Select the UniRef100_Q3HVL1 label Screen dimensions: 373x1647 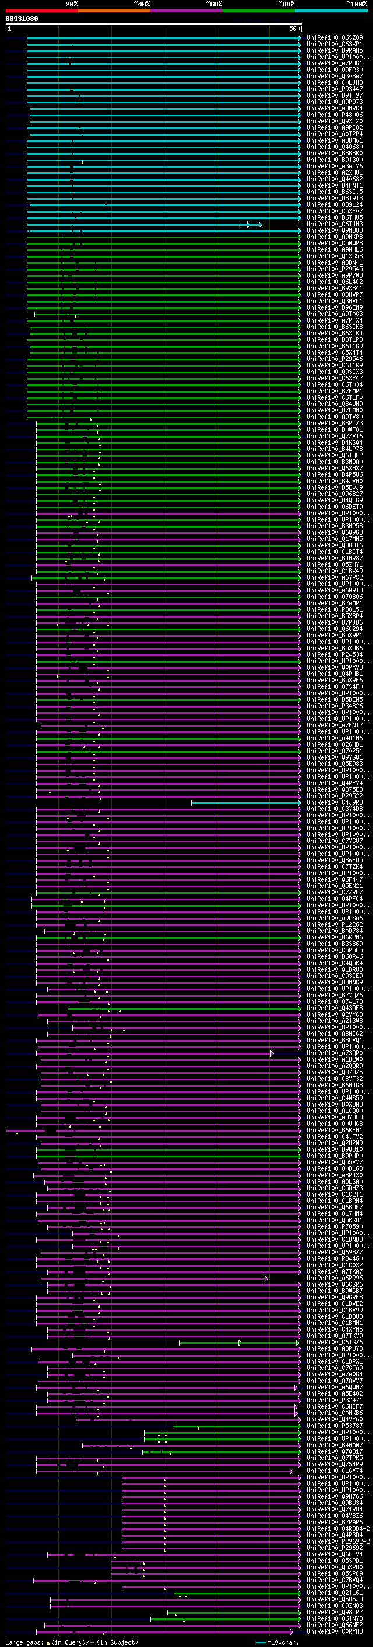[x=335, y=301]
